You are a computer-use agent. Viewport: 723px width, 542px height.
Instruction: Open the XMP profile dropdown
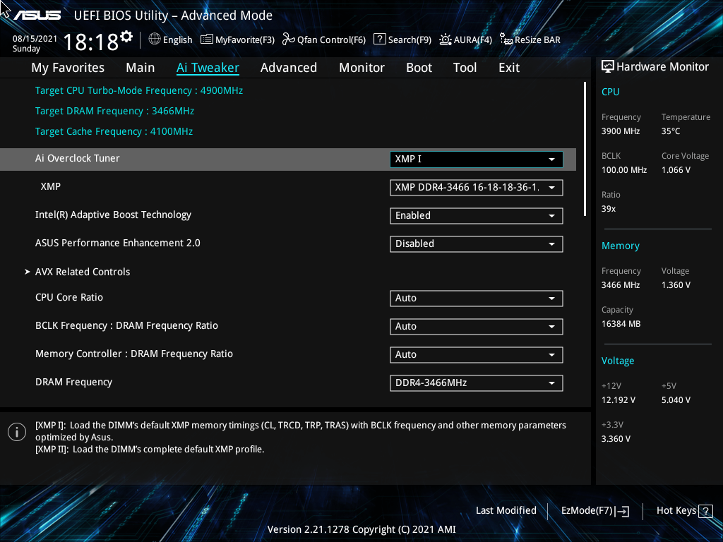(477, 188)
